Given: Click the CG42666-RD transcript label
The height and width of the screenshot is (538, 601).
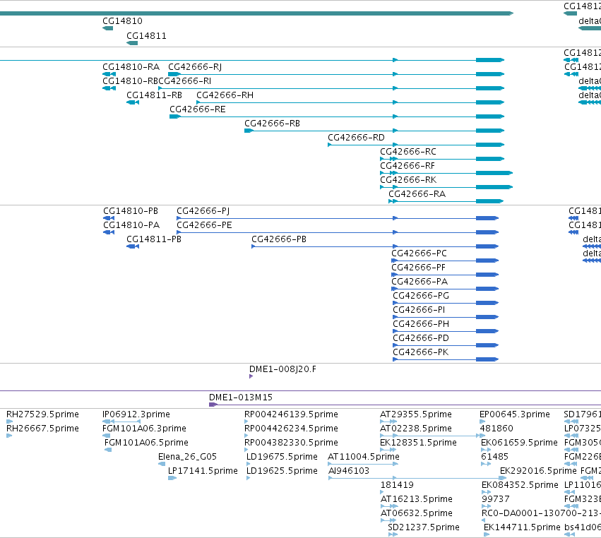Looking at the screenshot, I should tap(356, 138).
